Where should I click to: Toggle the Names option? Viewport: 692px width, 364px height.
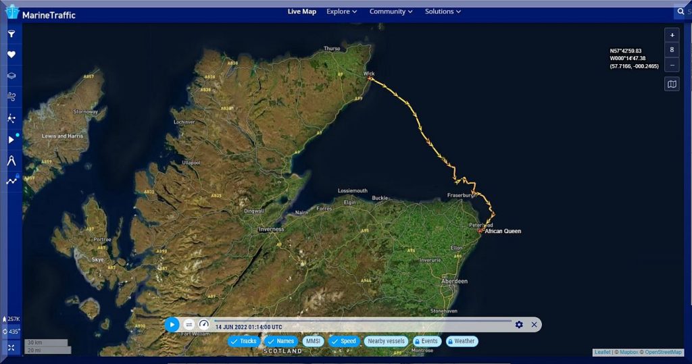pos(280,342)
